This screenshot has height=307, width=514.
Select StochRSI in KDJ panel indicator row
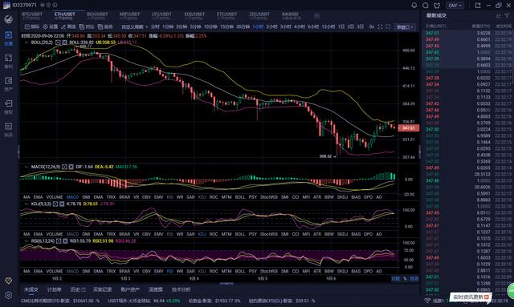click(269, 234)
